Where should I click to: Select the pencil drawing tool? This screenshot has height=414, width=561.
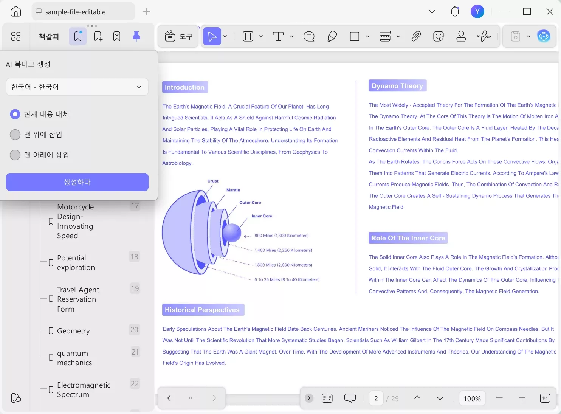[332, 36]
